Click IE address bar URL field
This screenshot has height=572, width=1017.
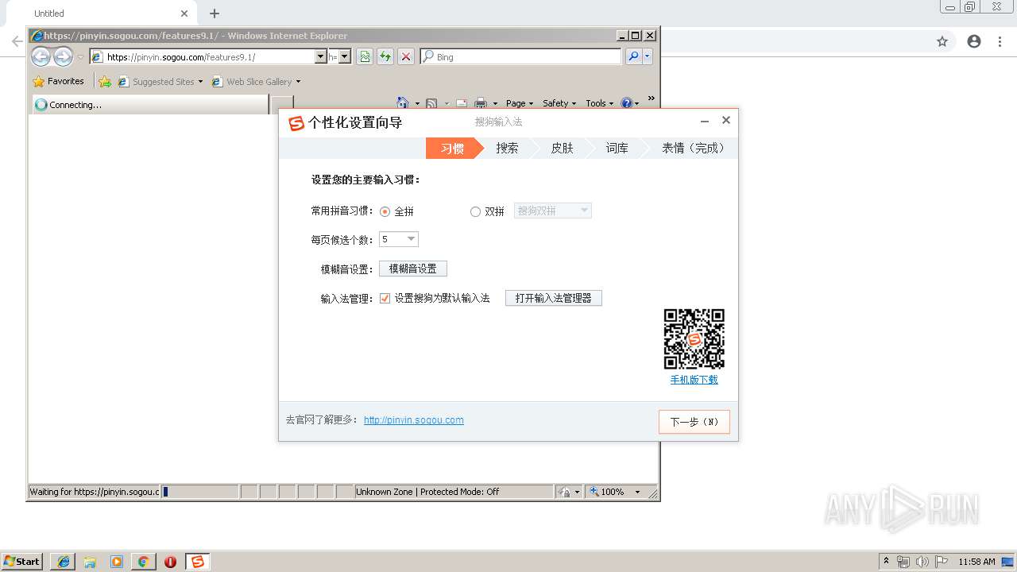pos(203,56)
